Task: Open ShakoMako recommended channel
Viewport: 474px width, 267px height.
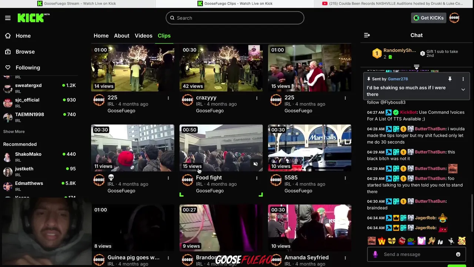Action: point(40,157)
